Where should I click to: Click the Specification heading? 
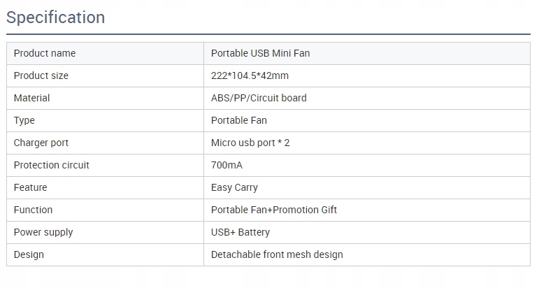tap(56, 17)
